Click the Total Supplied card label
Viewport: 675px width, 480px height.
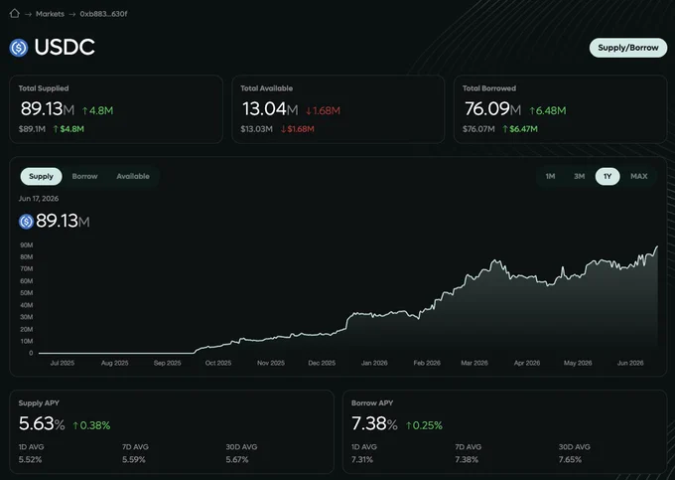tap(44, 88)
